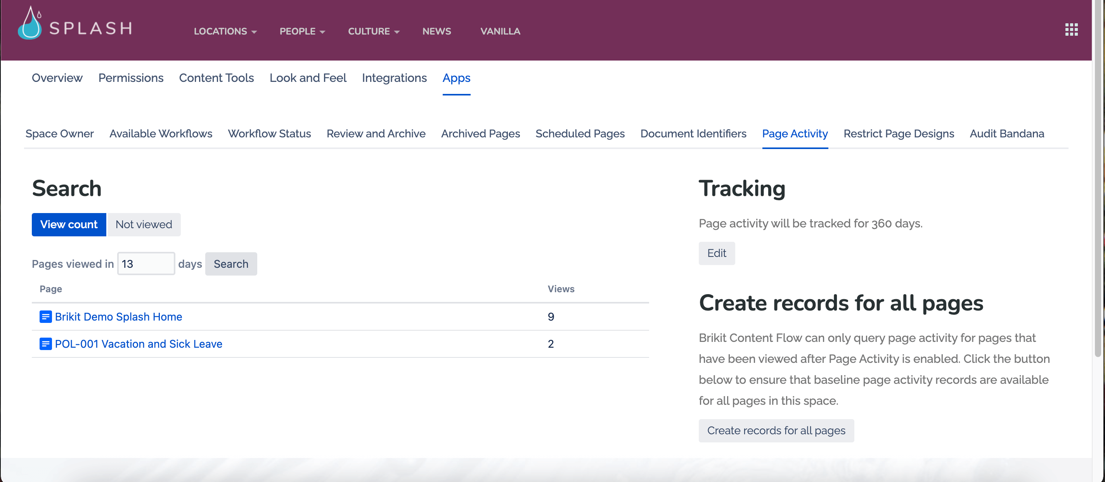
Task: Open the Scheduled Pages sub-tab
Action: 580,134
